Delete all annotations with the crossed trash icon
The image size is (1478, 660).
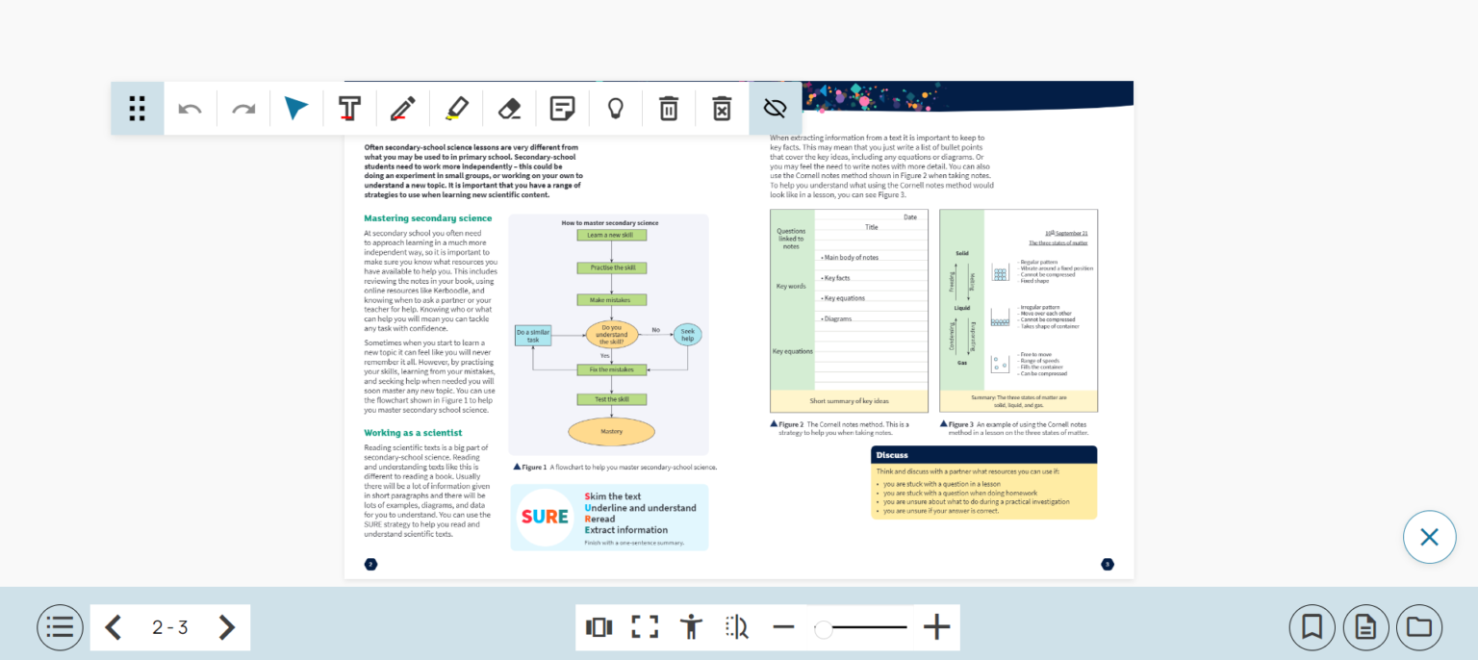[721, 108]
